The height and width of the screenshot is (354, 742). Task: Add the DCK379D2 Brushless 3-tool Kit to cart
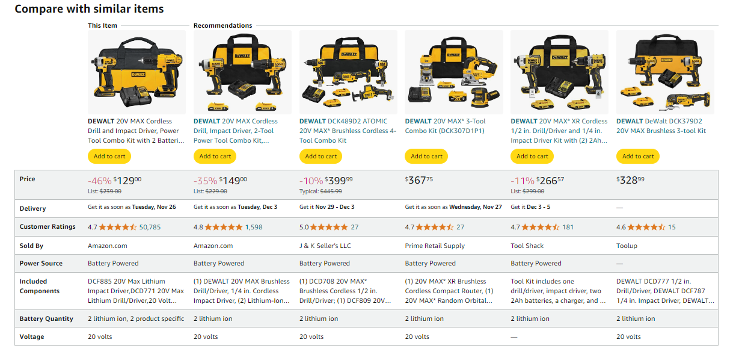638,156
